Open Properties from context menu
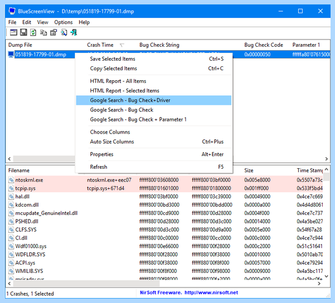 click(154, 154)
